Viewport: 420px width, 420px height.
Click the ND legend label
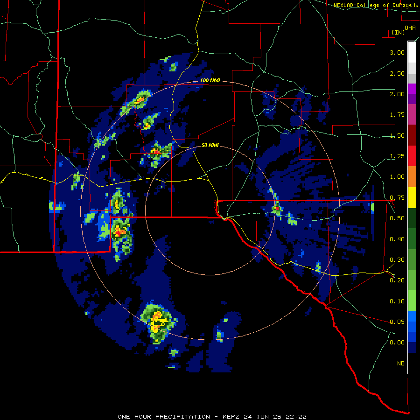[401, 364]
